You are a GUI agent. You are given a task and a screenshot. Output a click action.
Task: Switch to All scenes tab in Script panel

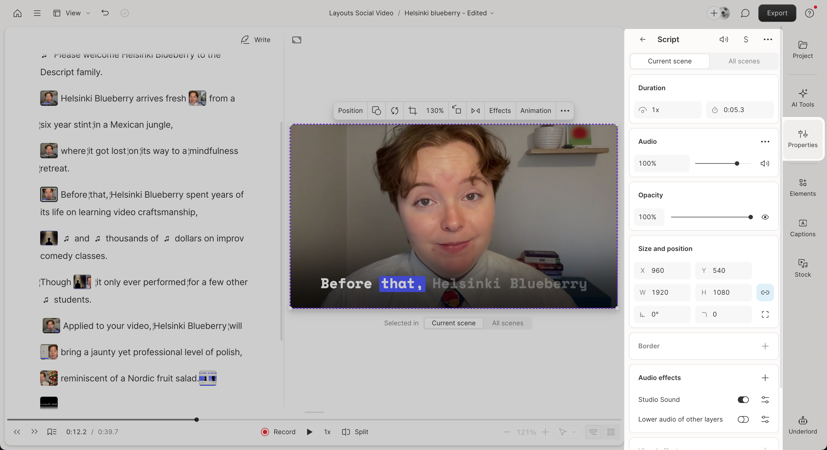click(x=744, y=61)
